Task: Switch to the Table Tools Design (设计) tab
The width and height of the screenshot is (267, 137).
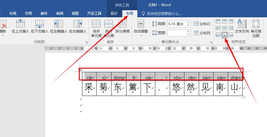Action: 114,13
